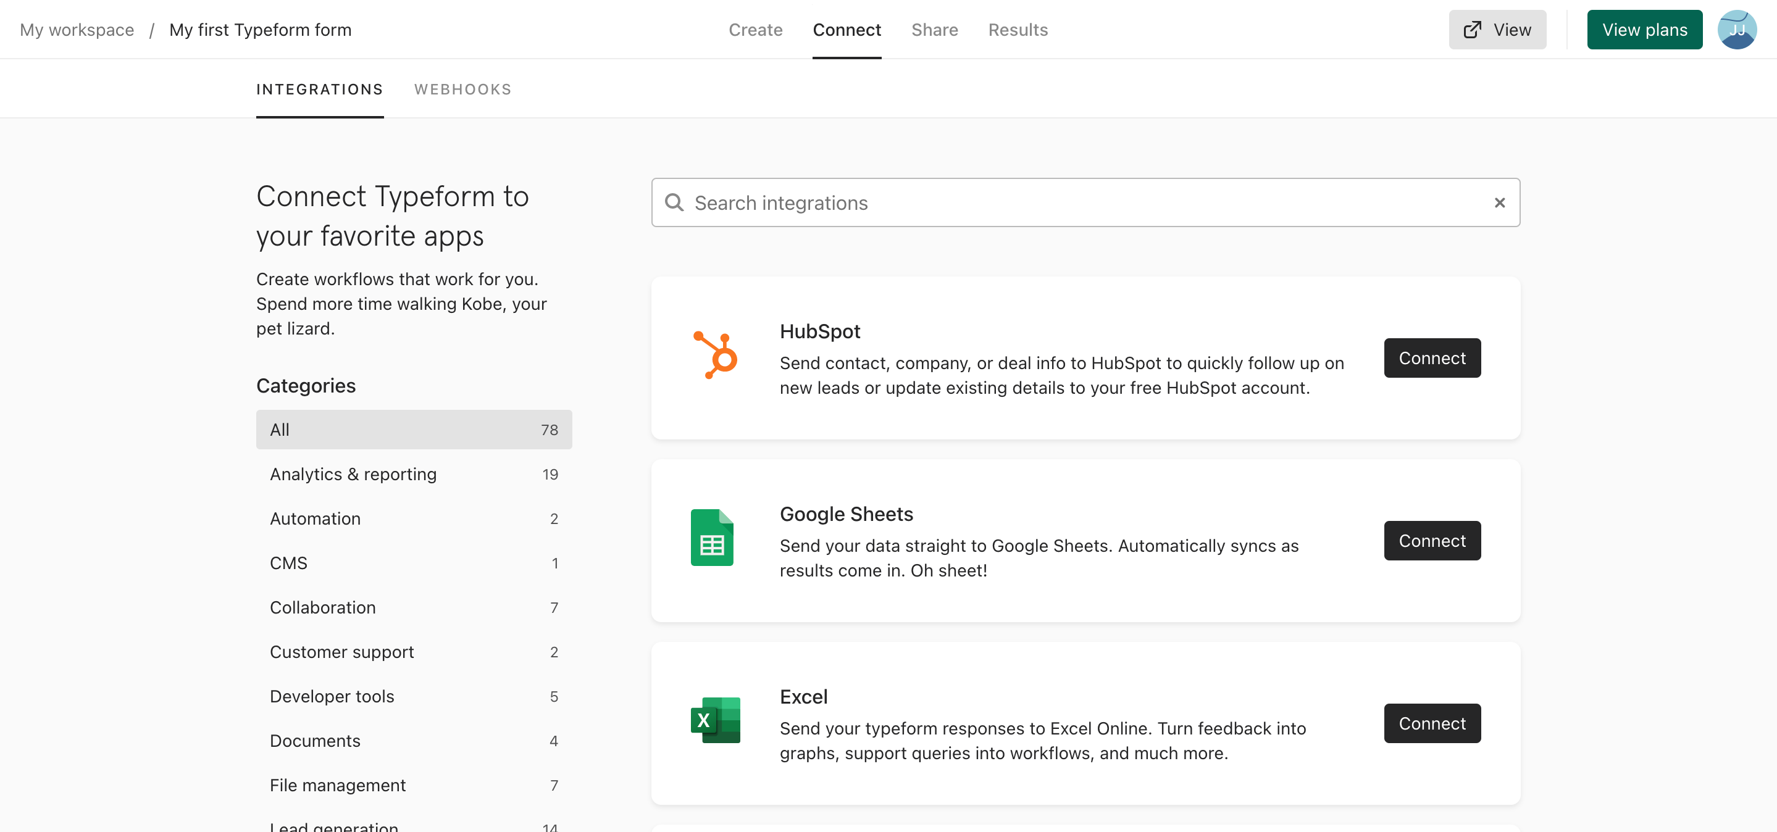Click the Excel logo icon

click(x=716, y=720)
